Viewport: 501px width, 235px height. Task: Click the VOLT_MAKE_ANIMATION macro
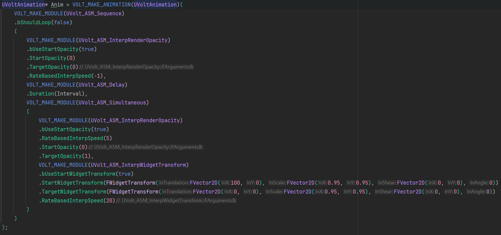click(x=101, y=5)
